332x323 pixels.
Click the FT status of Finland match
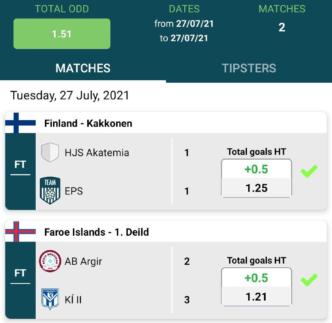tap(20, 165)
